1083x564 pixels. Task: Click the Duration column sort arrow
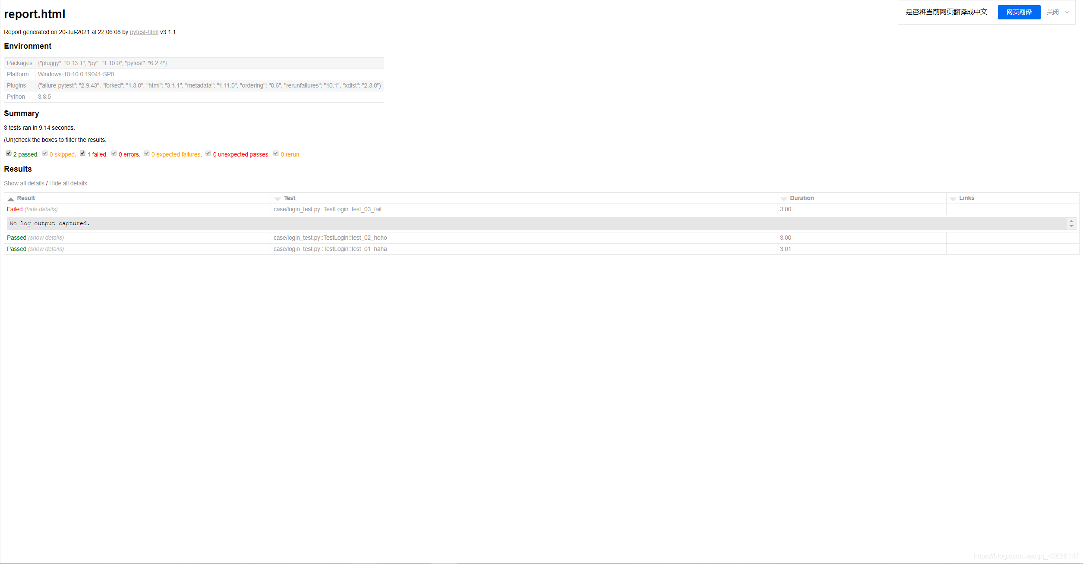click(783, 199)
